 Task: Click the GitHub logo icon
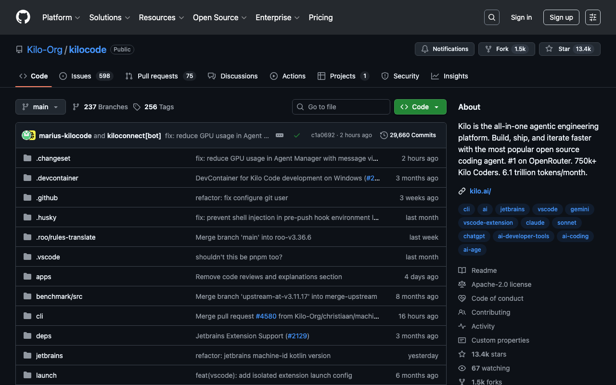coord(23,17)
